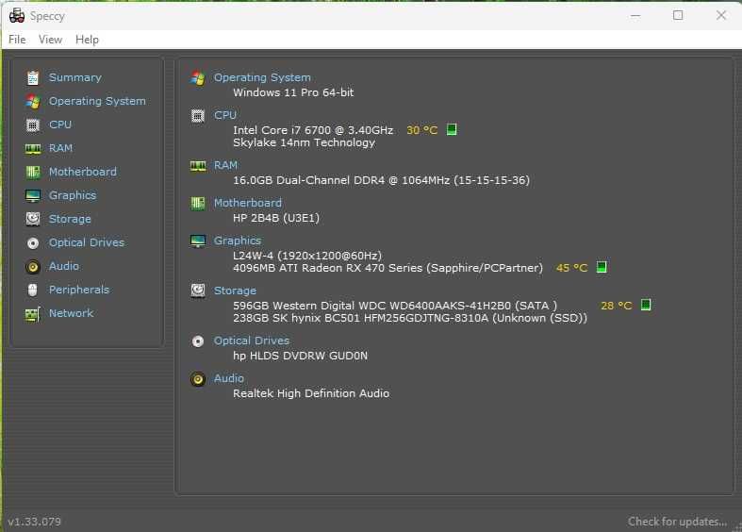Click Motherboard heading link in main panel
The height and width of the screenshot is (532, 742).
click(x=248, y=203)
